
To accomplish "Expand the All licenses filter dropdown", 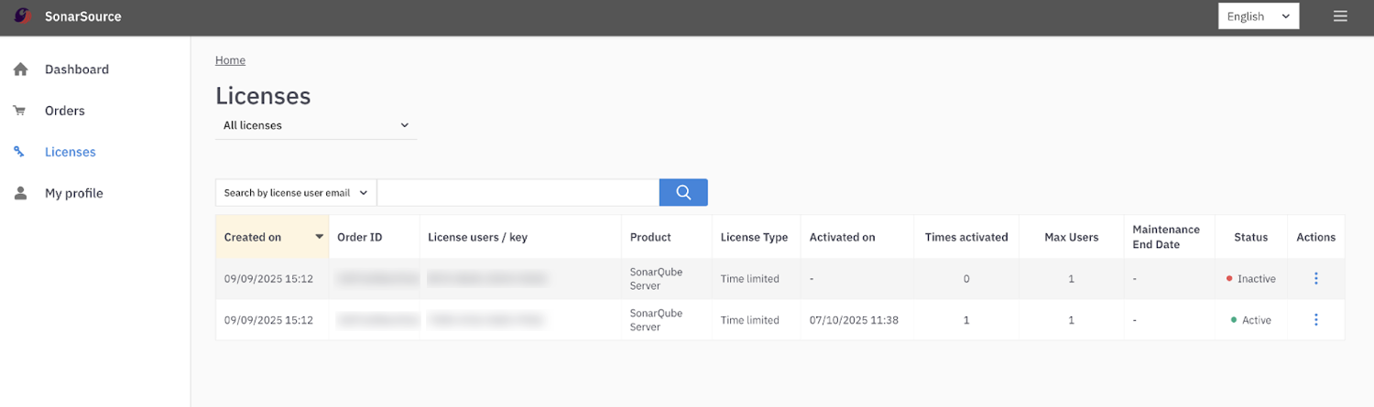I will (316, 125).
